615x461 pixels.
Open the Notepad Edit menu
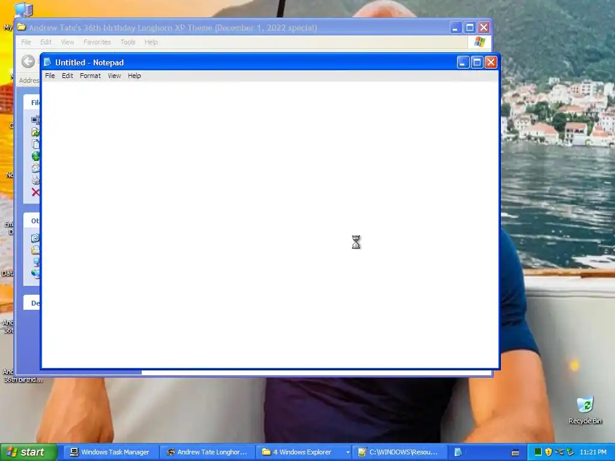point(67,76)
